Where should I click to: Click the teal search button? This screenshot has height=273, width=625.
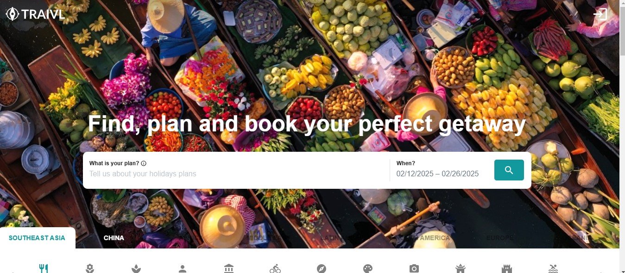(x=509, y=170)
